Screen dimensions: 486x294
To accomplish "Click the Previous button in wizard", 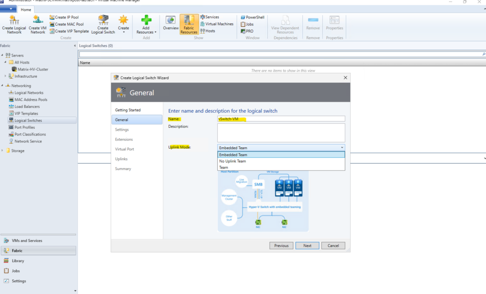I will point(281,245).
